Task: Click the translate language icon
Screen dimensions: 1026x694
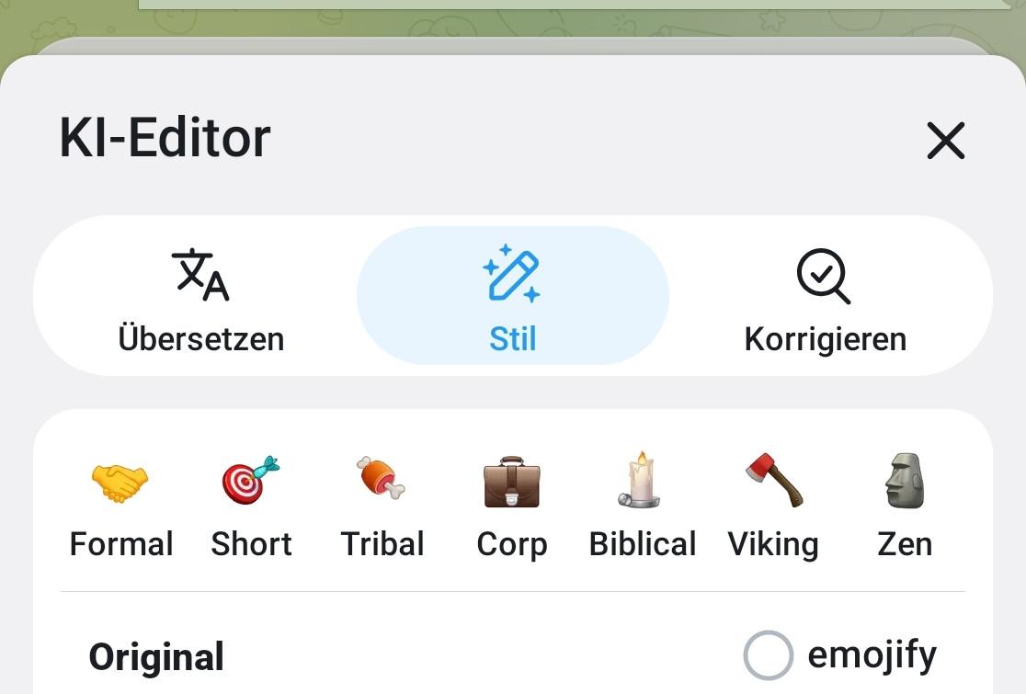Action: click(200, 275)
